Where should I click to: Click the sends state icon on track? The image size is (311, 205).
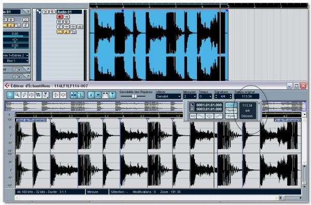click(x=80, y=26)
